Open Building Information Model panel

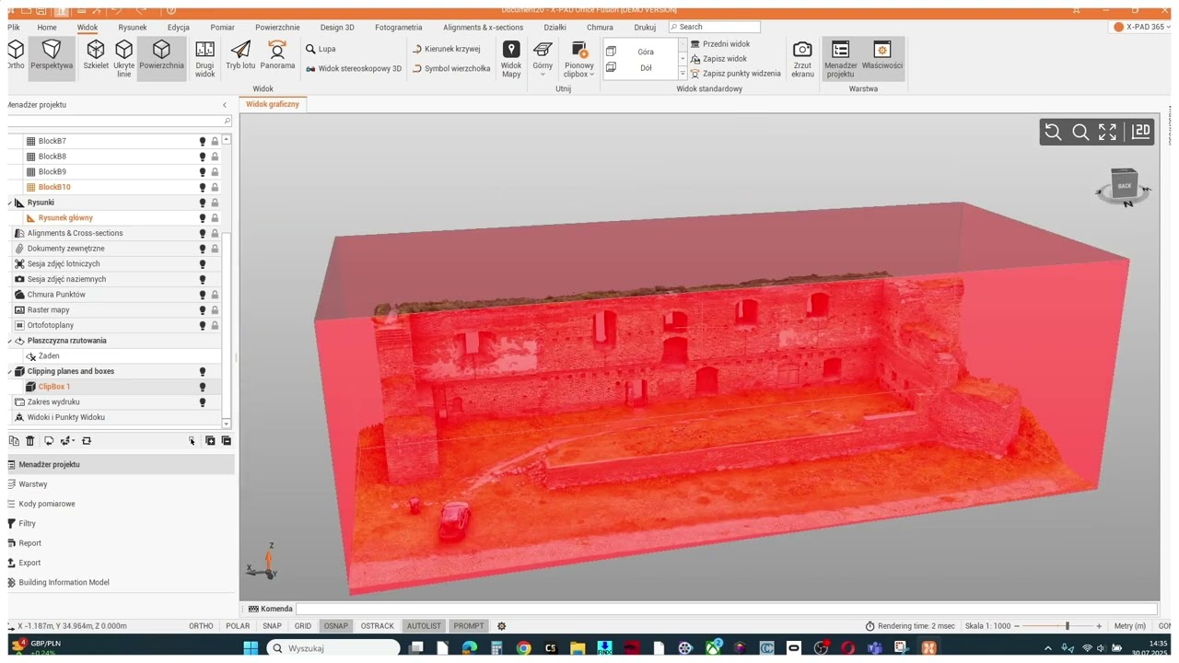tap(64, 583)
